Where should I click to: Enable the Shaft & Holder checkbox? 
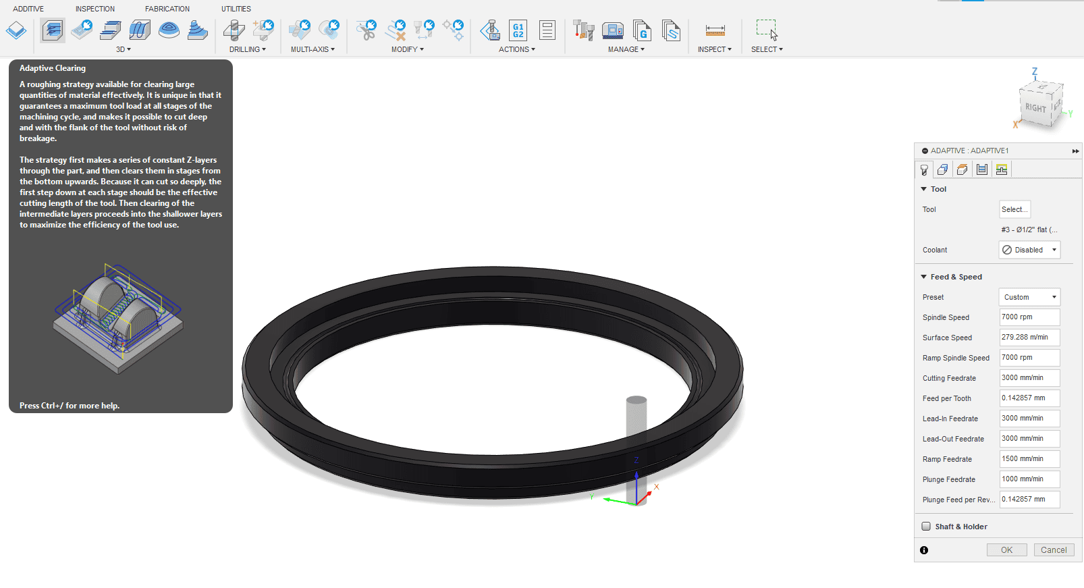(926, 526)
